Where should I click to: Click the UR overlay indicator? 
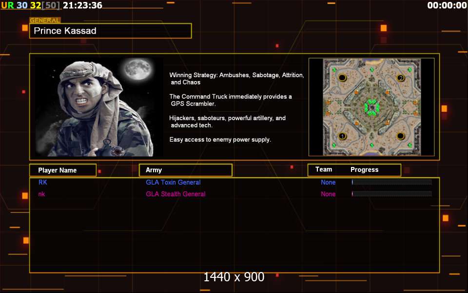click(x=7, y=5)
